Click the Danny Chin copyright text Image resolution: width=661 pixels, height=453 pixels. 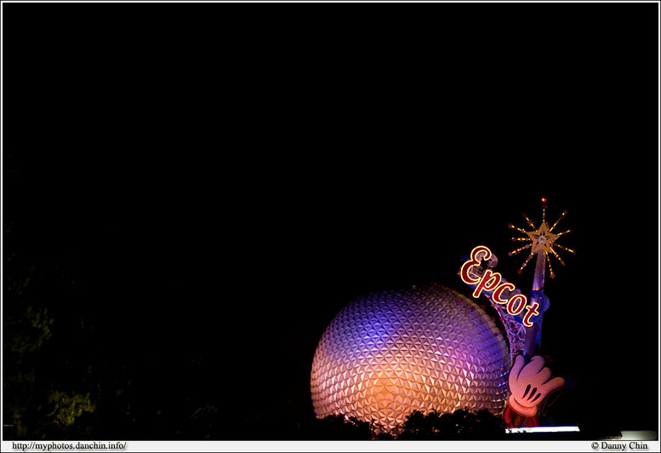coord(619,445)
